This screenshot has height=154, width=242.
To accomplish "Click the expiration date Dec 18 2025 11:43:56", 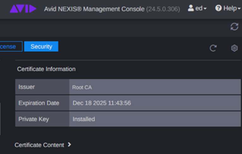I will click(102, 103).
